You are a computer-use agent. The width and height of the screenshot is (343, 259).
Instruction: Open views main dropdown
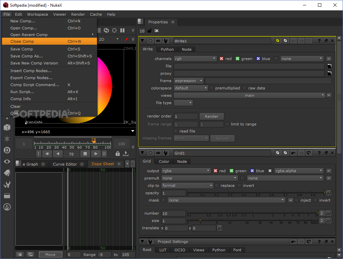249,95
